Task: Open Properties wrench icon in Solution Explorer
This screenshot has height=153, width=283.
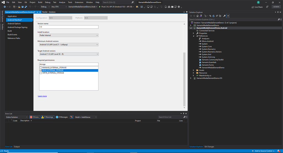Action: point(224,16)
